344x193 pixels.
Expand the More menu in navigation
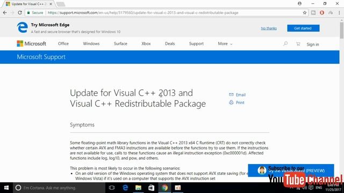click(225, 44)
